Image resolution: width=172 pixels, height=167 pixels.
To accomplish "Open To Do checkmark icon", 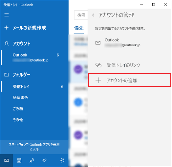I will coord(44,160).
